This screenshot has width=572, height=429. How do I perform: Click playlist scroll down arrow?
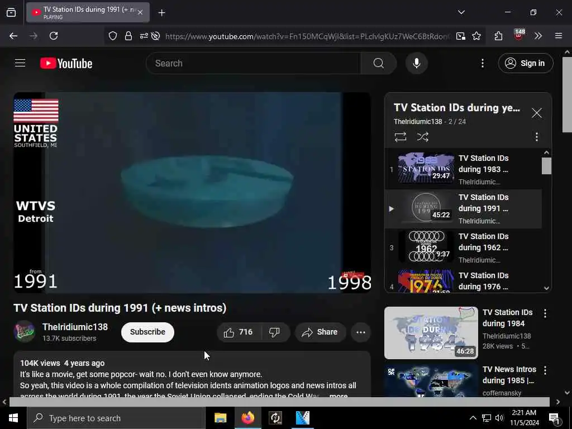point(546,288)
